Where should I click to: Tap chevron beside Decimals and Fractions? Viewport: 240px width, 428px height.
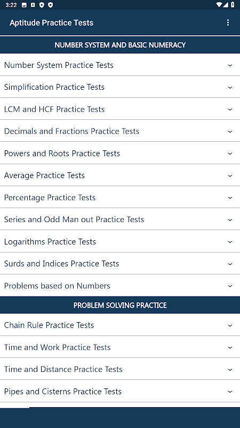230,131
